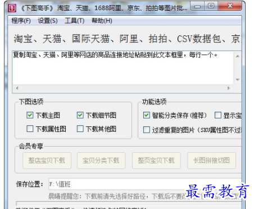Click the 保存位置 path field
Viewport: 254px width, 209px height.
click(x=145, y=184)
